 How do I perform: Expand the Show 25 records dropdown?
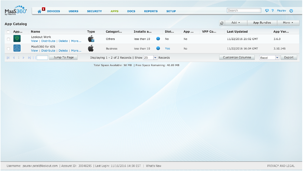click(x=155, y=57)
